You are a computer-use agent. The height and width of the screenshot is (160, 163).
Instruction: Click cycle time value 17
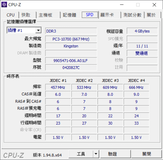pyautogui.click(x=58, y=116)
